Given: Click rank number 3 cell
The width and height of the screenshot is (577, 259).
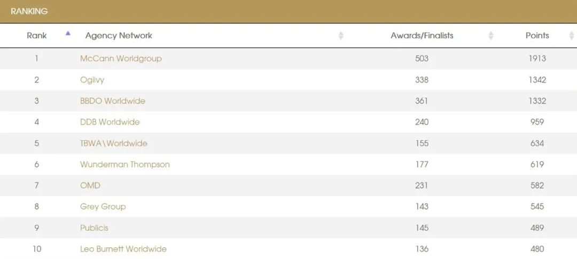Looking at the screenshot, I should click(37, 101).
